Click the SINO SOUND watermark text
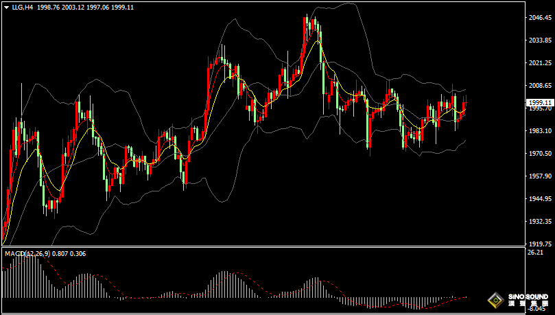 click(528, 296)
